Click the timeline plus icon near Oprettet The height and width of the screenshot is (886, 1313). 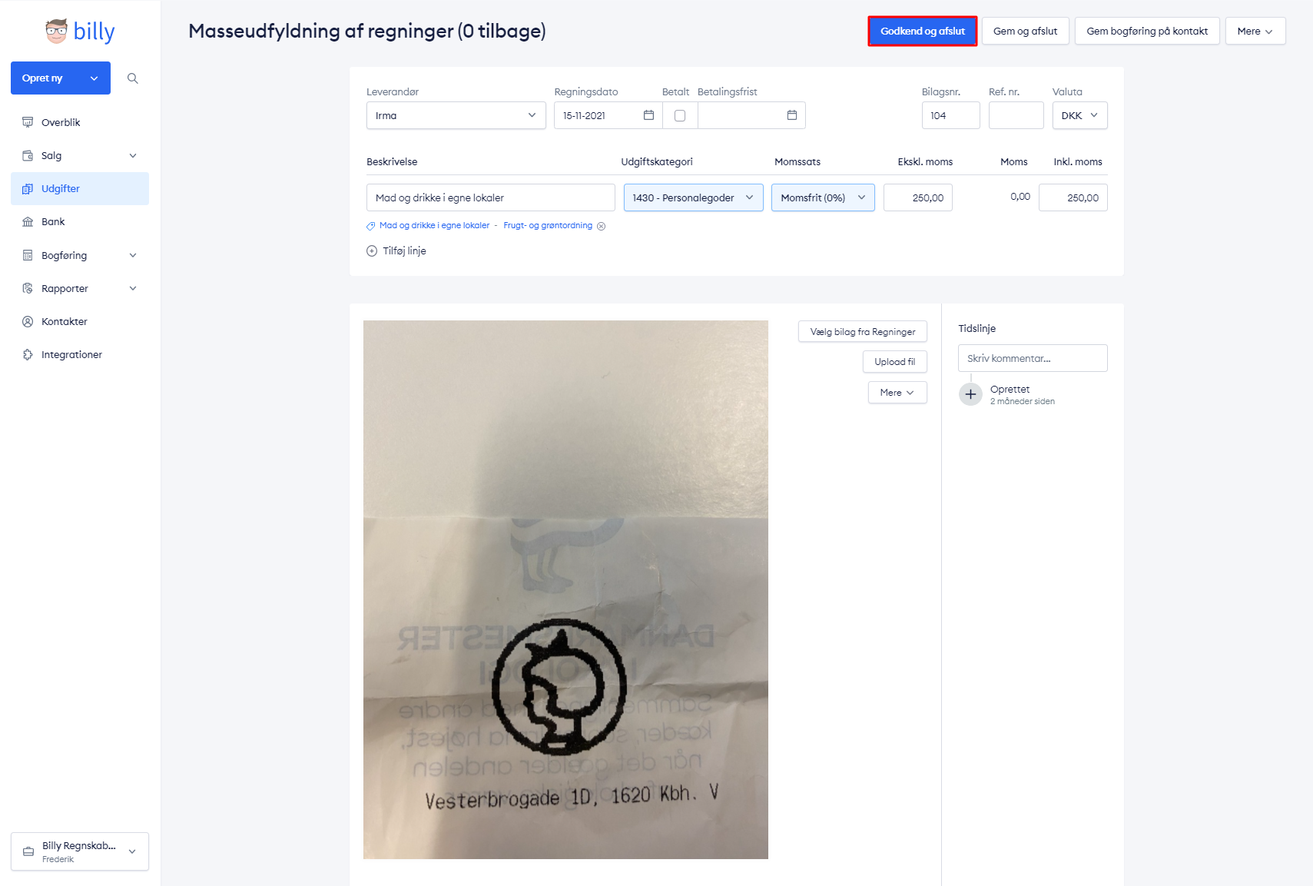pos(970,394)
